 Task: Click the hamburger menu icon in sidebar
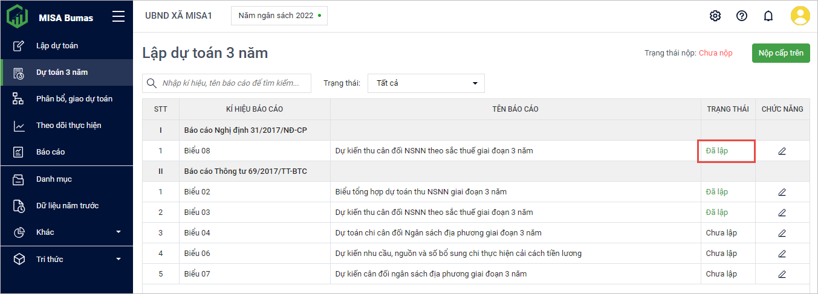[x=118, y=17]
